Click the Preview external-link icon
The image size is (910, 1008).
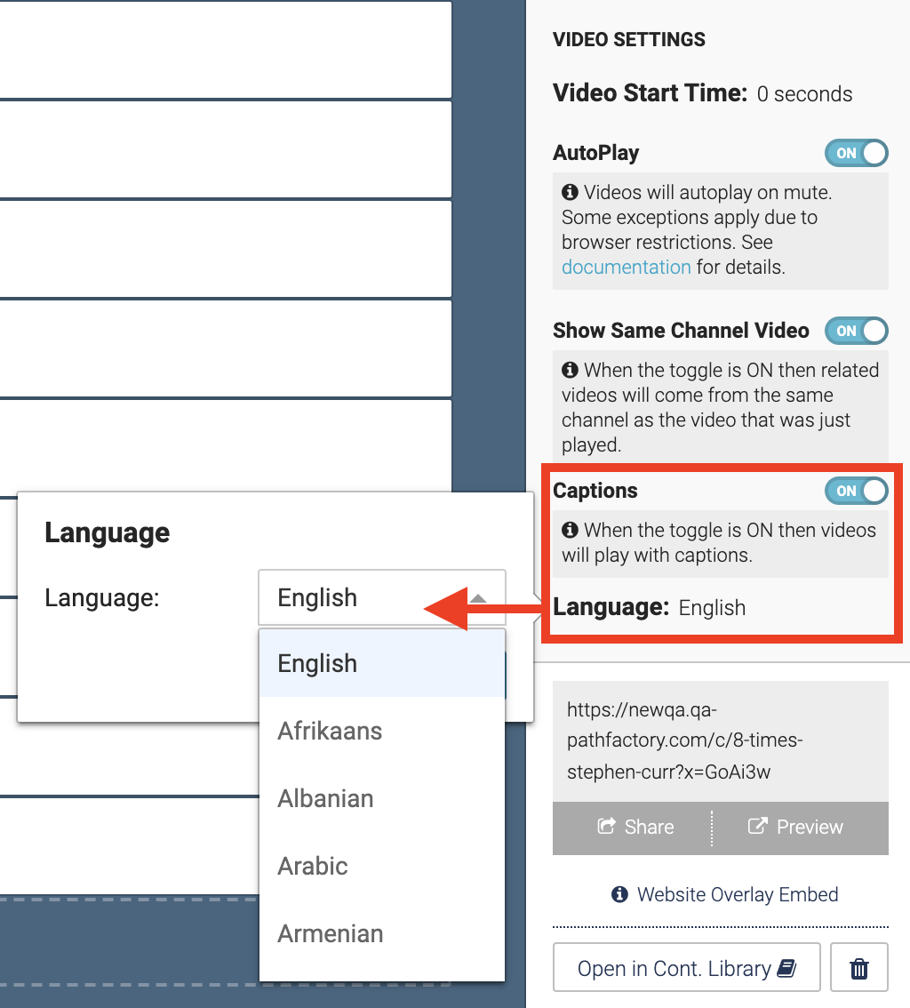(758, 826)
